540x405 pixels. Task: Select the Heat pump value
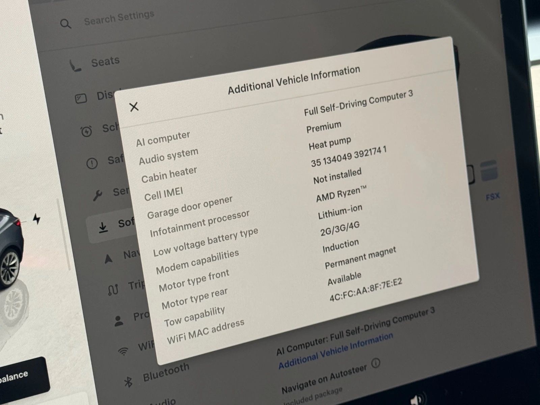coord(330,143)
